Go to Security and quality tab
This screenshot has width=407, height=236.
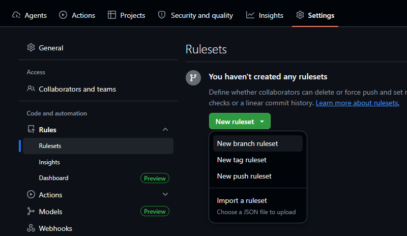tap(195, 15)
